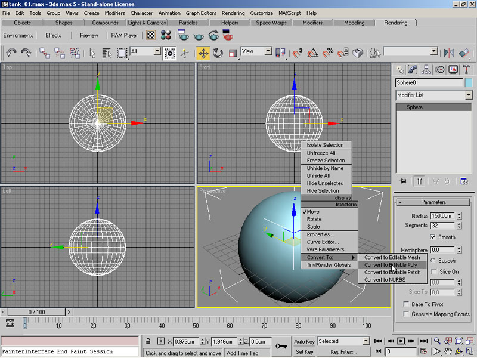
Task: Enable the Slice On checkbox
Action: tap(433, 271)
